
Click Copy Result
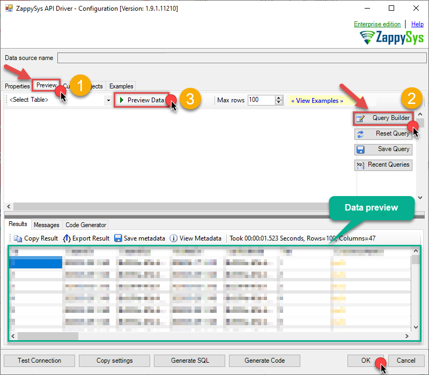36,238
